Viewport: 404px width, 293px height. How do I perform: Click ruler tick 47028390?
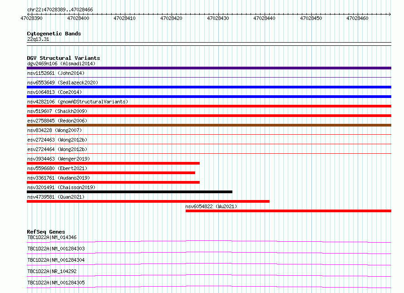pos(32,18)
